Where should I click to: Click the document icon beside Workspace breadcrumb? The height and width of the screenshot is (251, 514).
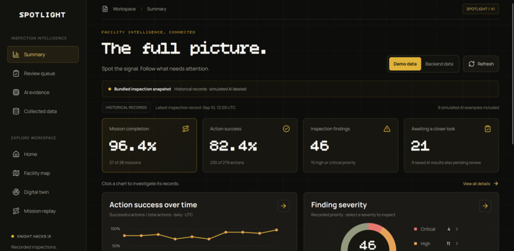click(105, 9)
